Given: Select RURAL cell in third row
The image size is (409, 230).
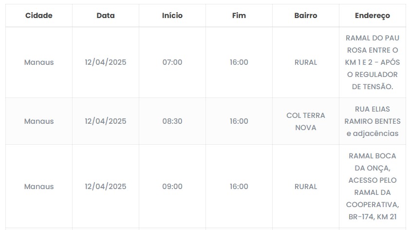Looking at the screenshot, I should tap(306, 187).
